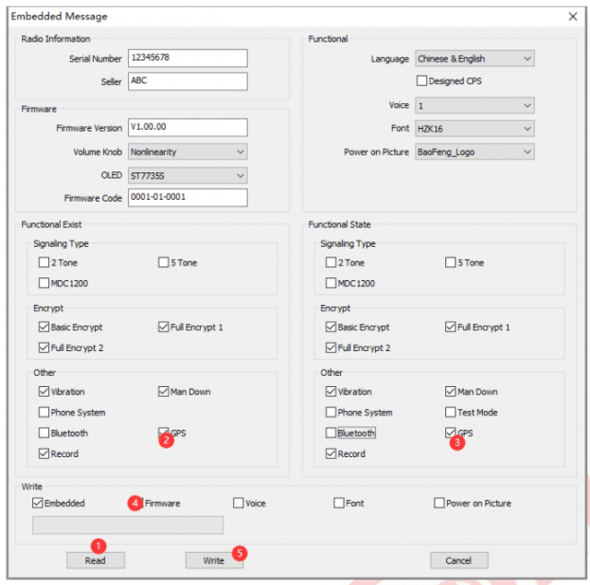The image size is (590, 585).
Task: Enable MDC1200 in Functional Exist
Action: coord(45,283)
